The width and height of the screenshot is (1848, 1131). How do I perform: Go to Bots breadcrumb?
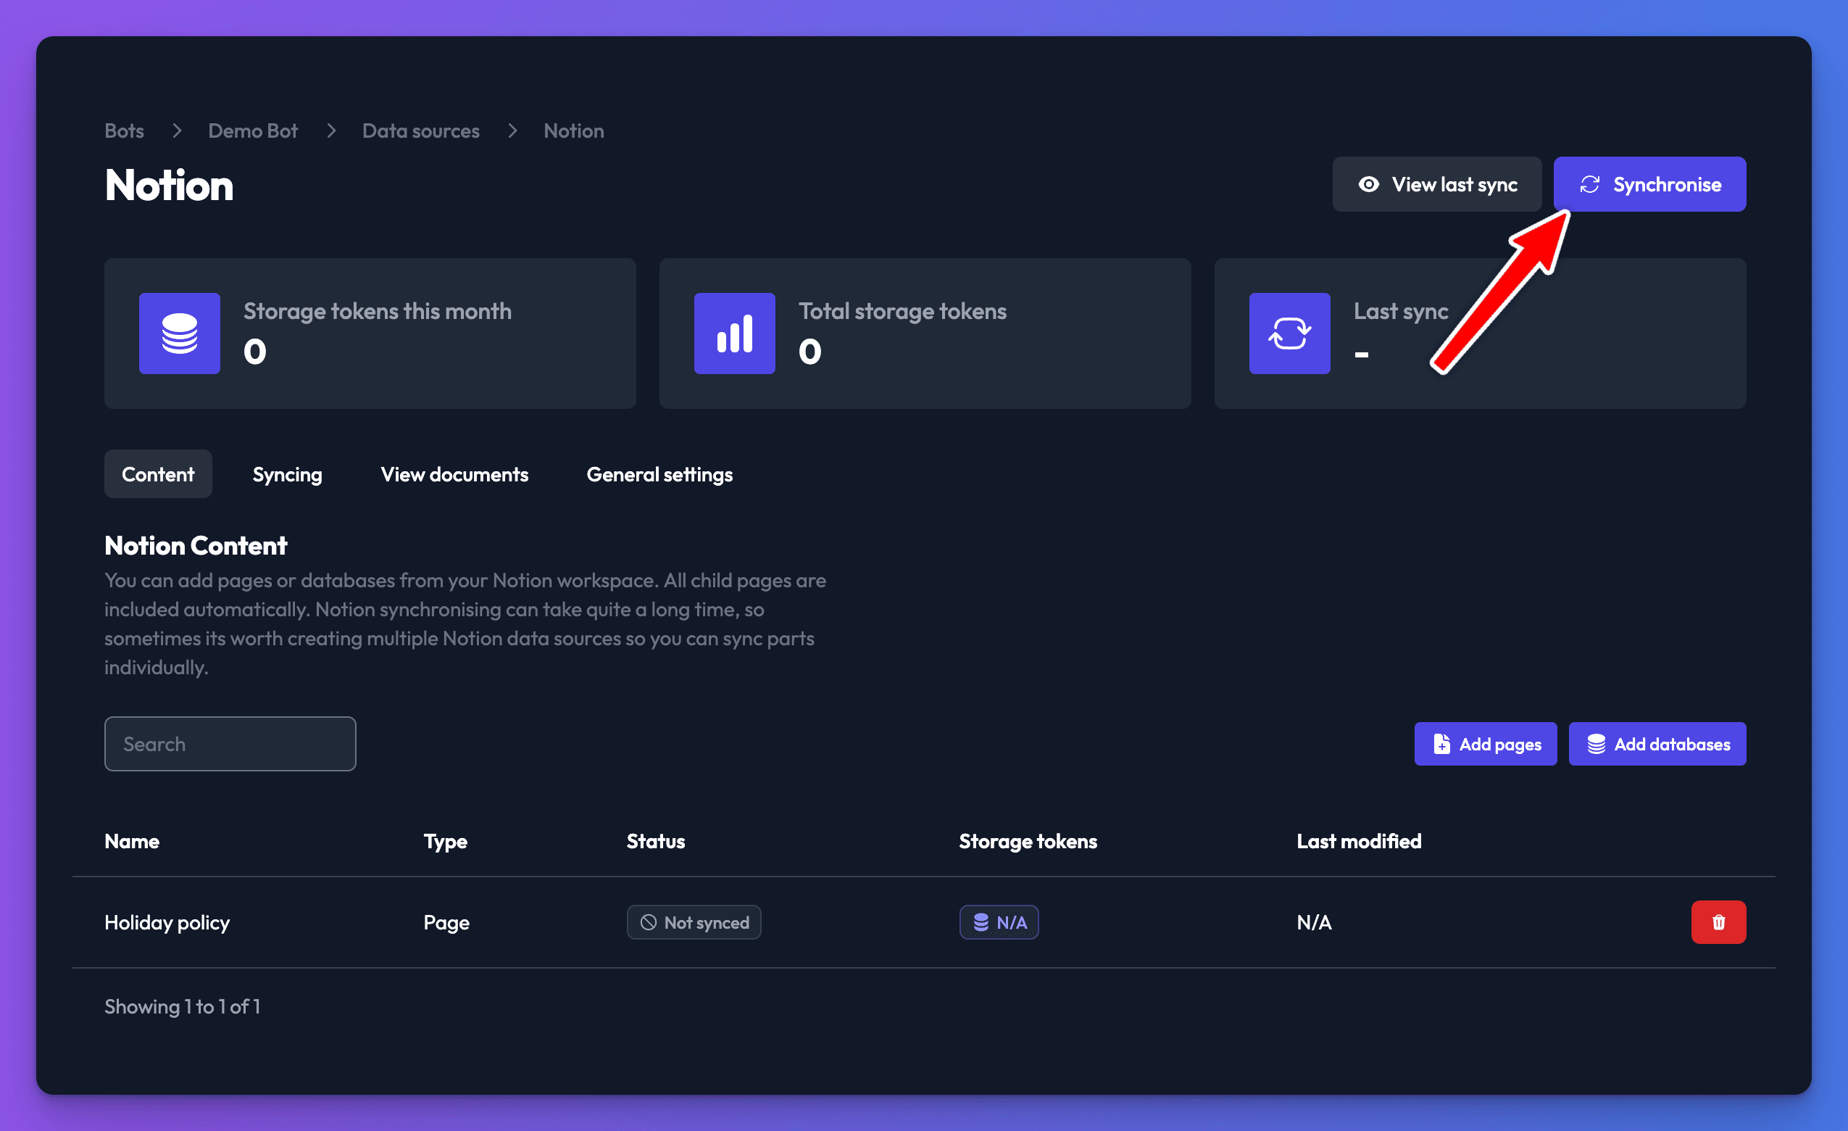click(125, 130)
